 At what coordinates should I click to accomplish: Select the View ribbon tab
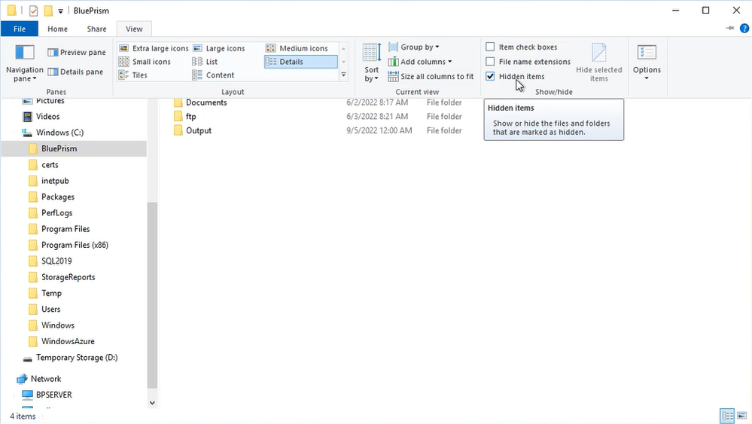click(134, 29)
